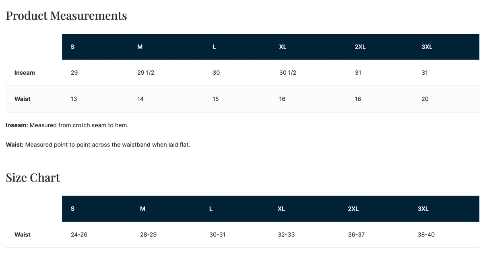This screenshot has width=483, height=257.
Task: Click the Waist laid flat description text
Action: (x=98, y=145)
